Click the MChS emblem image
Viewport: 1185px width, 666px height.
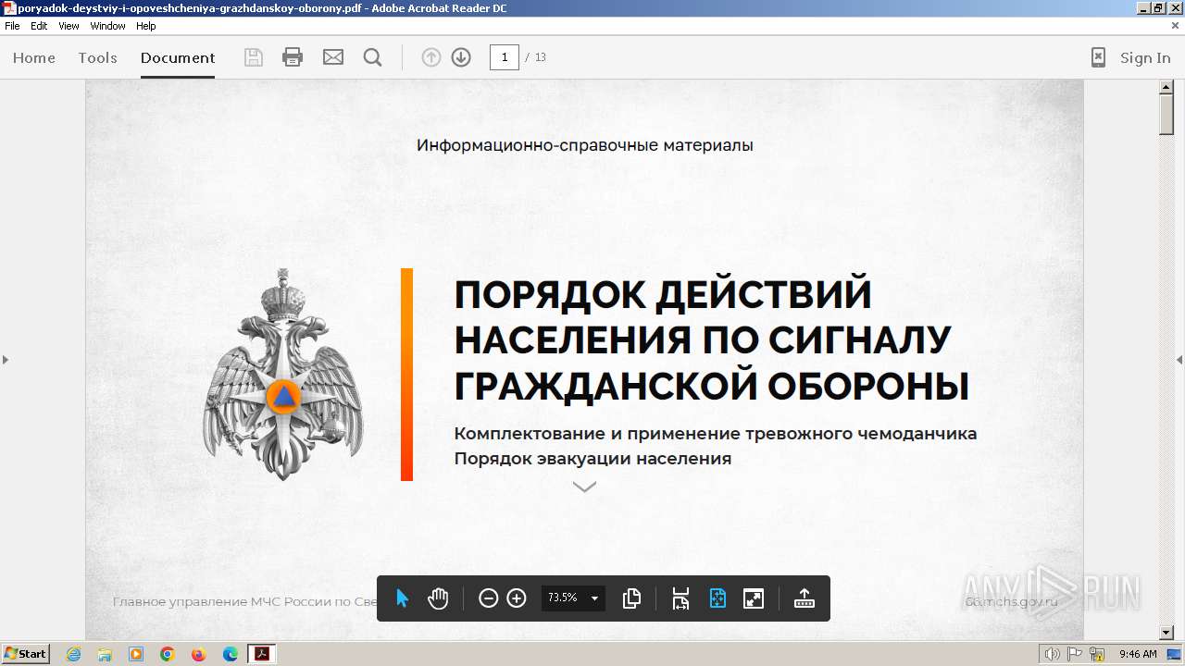(282, 374)
